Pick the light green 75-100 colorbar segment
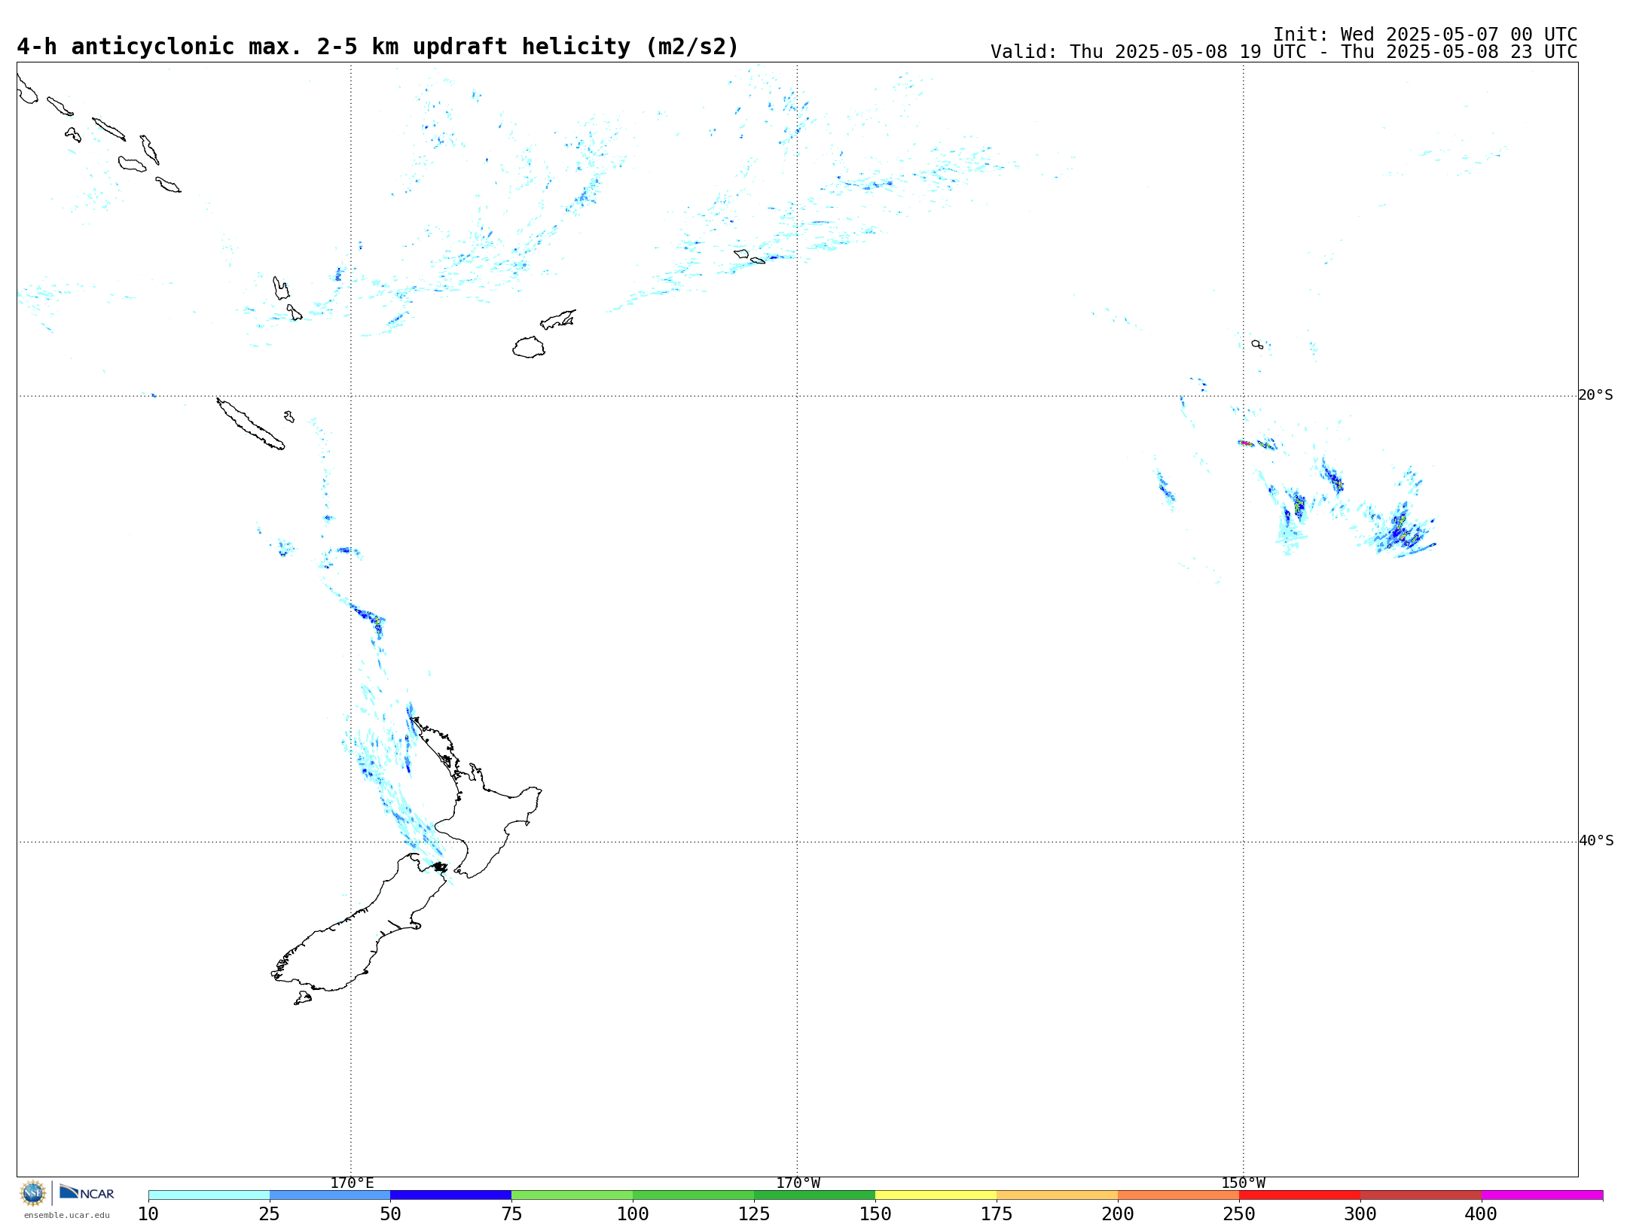1627x1224 pixels. [572, 1195]
